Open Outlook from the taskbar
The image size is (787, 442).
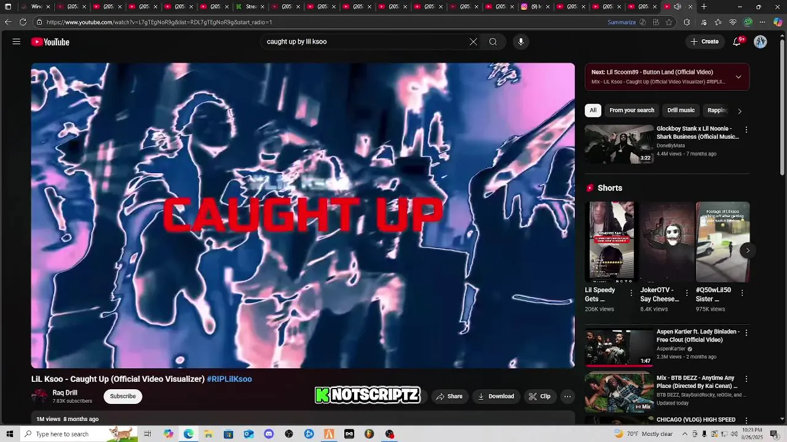tap(248, 434)
